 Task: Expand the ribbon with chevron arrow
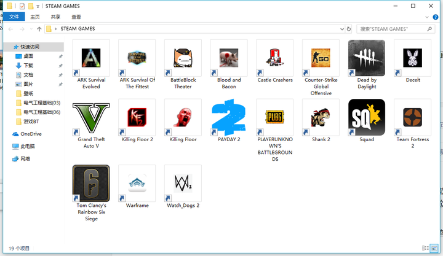coord(427,17)
